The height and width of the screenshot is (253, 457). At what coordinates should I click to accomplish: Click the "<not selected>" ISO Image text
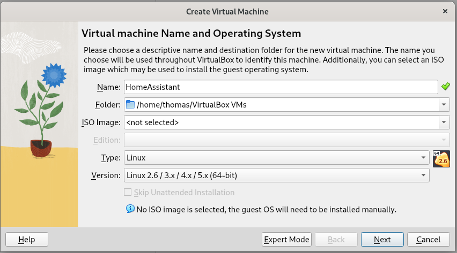152,122
